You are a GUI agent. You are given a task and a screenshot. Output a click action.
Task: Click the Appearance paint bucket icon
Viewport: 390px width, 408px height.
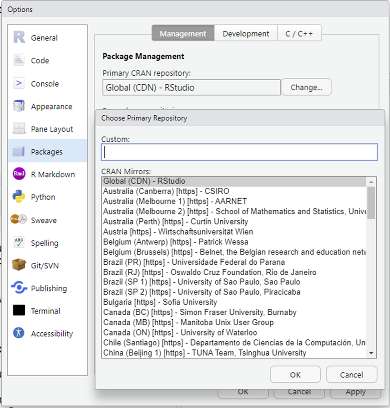pyautogui.click(x=19, y=106)
